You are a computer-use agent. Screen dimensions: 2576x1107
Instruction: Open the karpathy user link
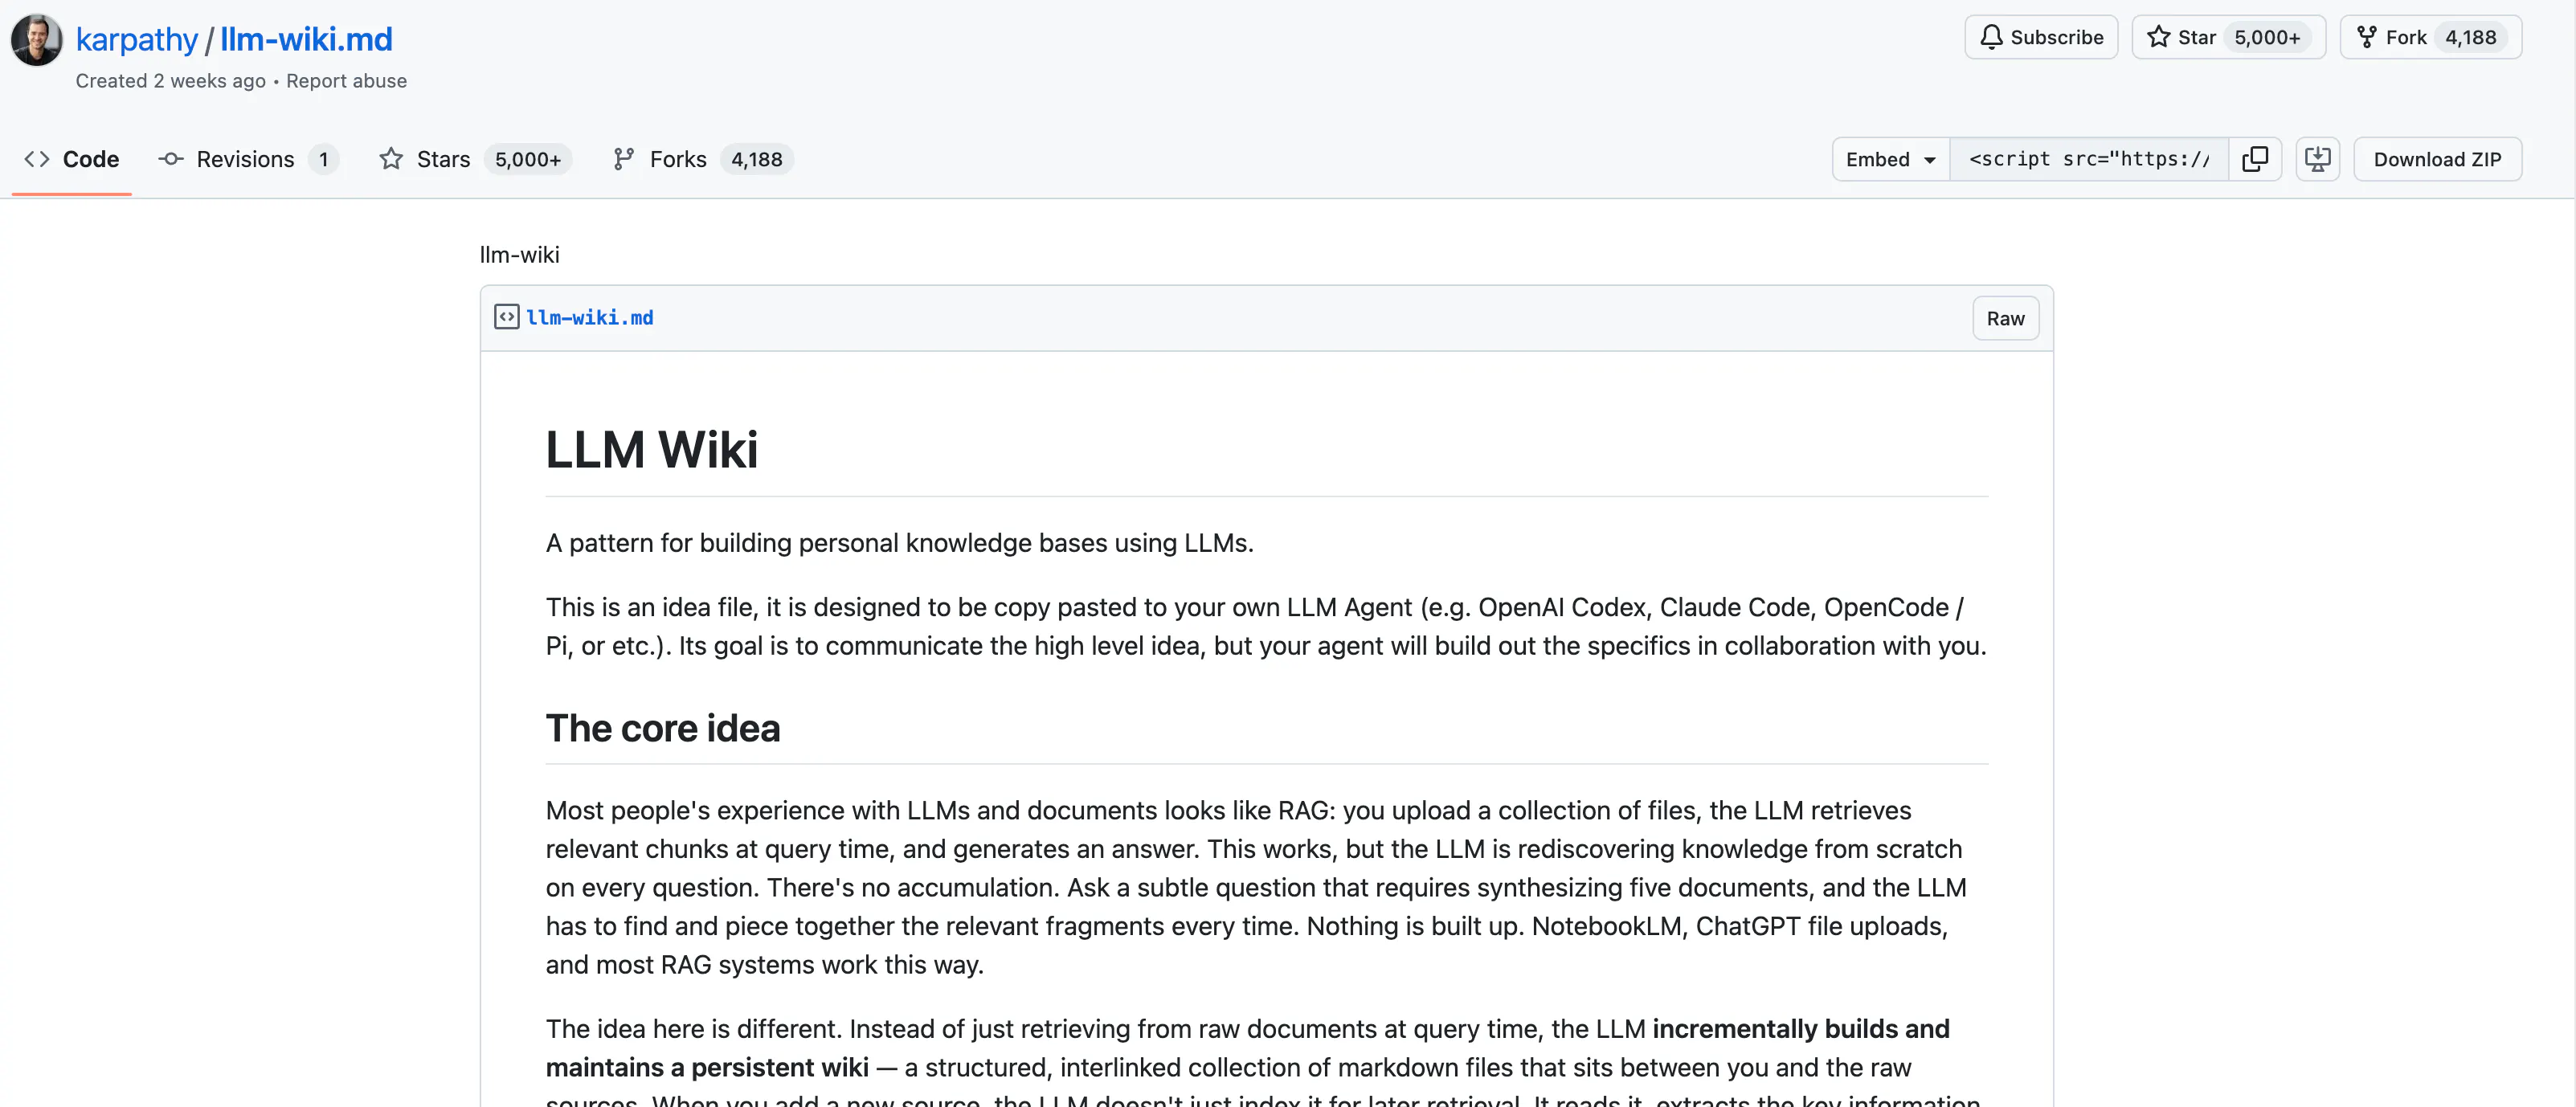pos(137,39)
